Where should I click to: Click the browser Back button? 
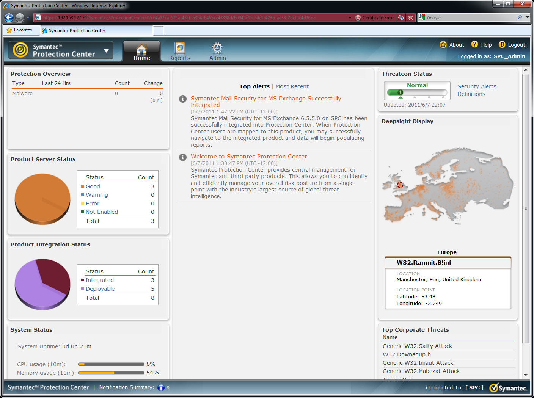click(x=9, y=17)
